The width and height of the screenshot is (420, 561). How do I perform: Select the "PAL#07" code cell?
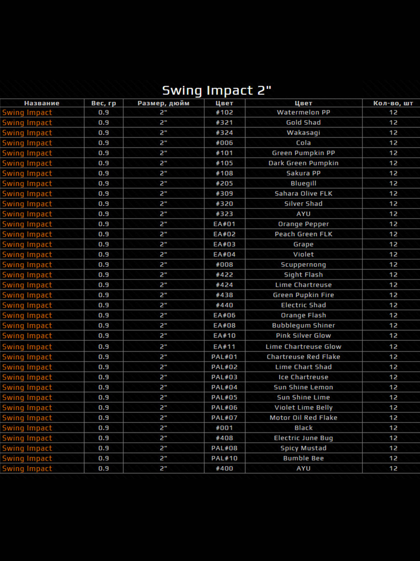pyautogui.click(x=224, y=417)
